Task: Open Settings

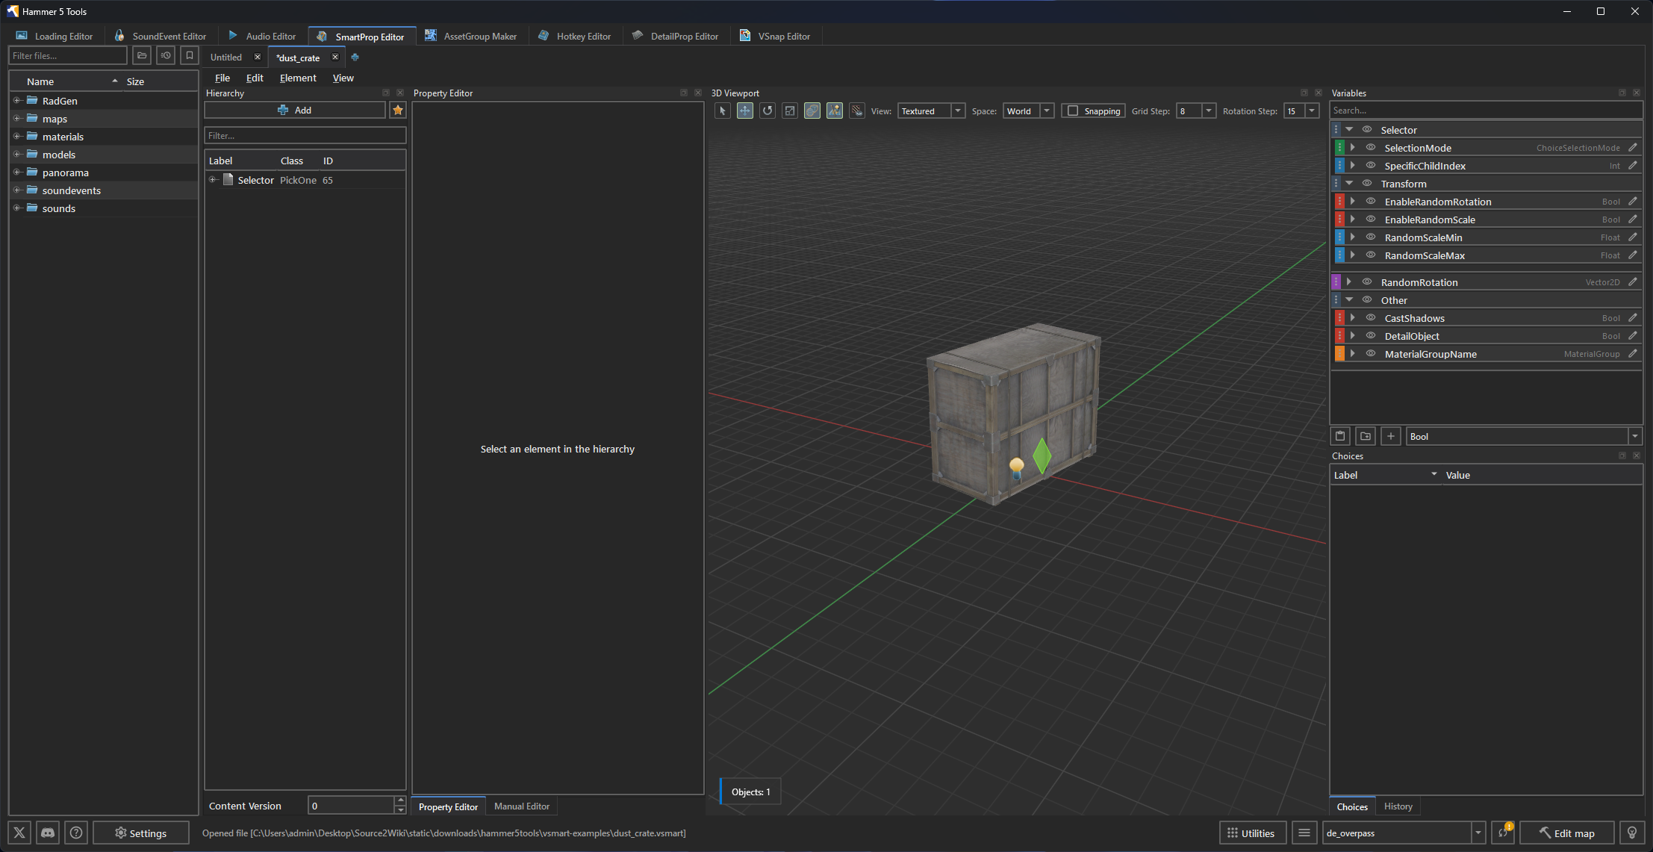Action: (141, 833)
